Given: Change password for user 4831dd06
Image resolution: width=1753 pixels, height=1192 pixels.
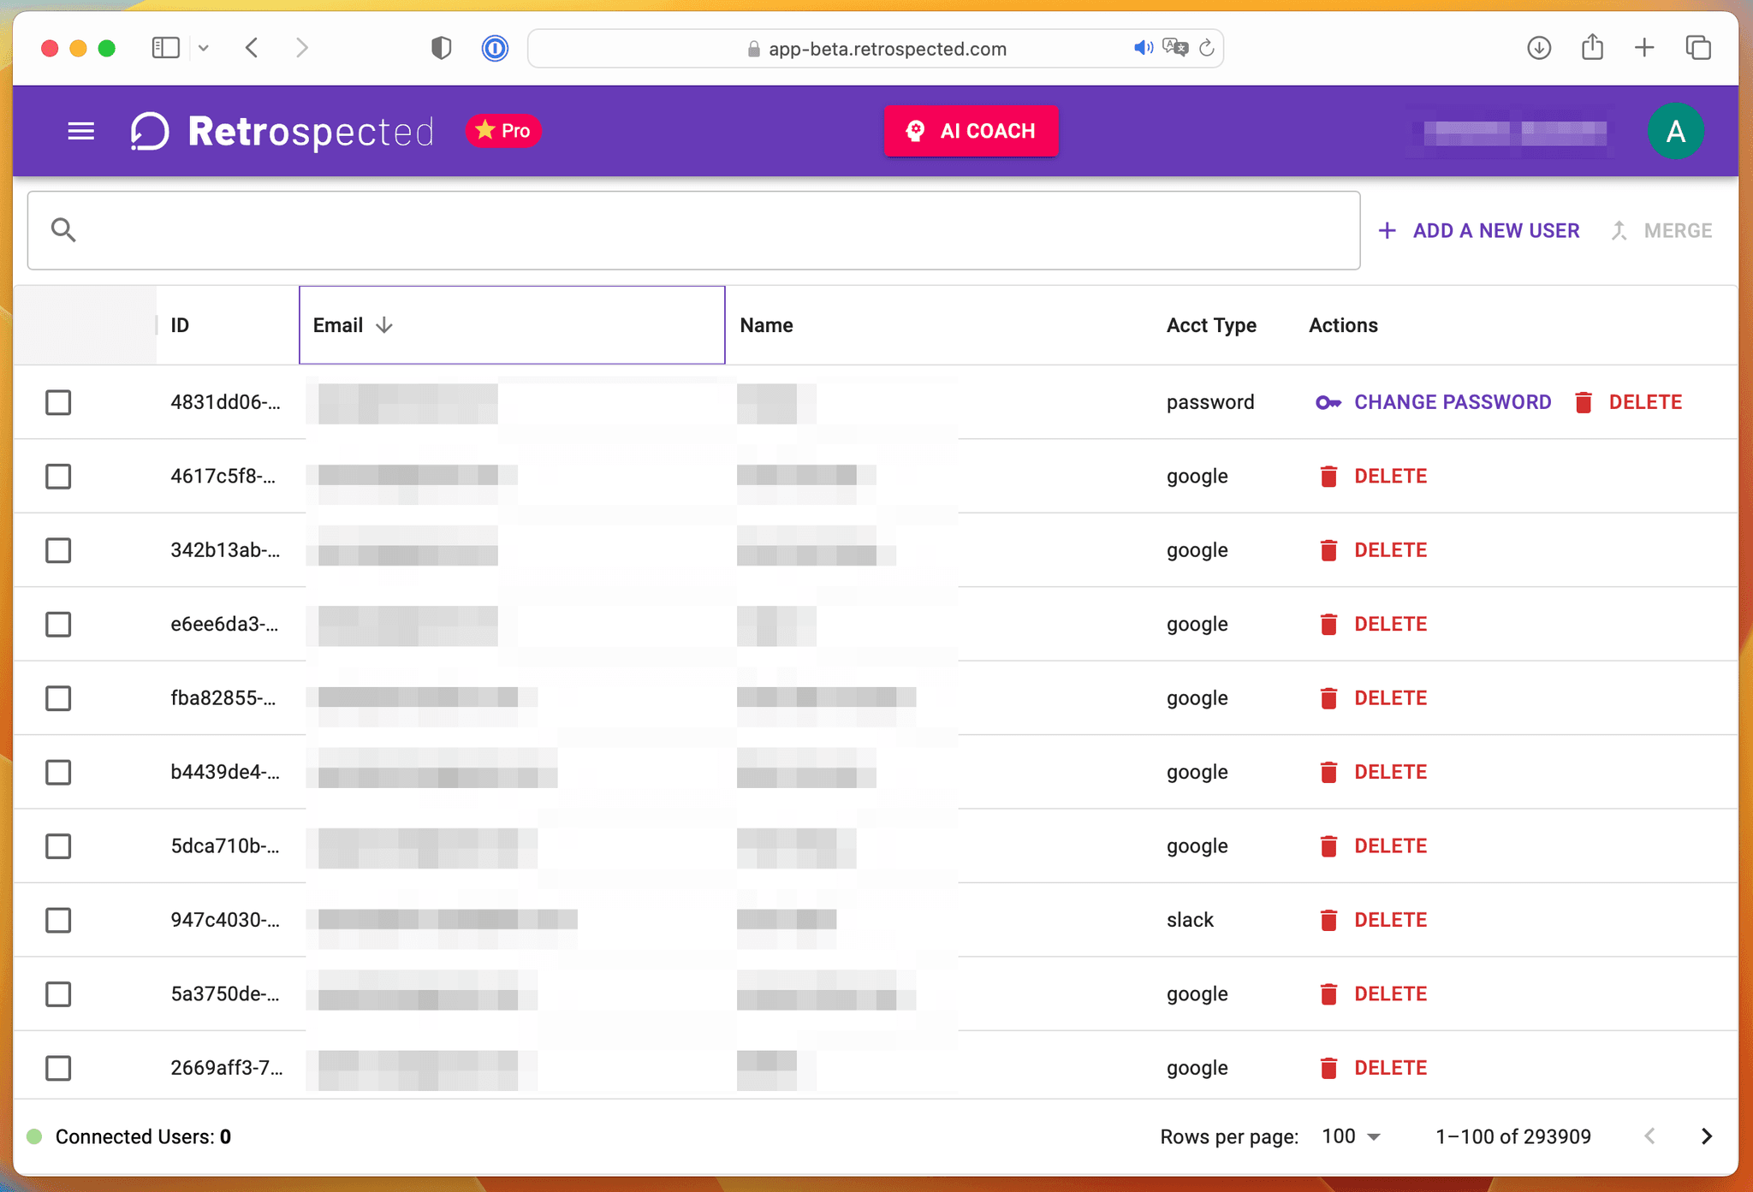Looking at the screenshot, I should 1434,402.
